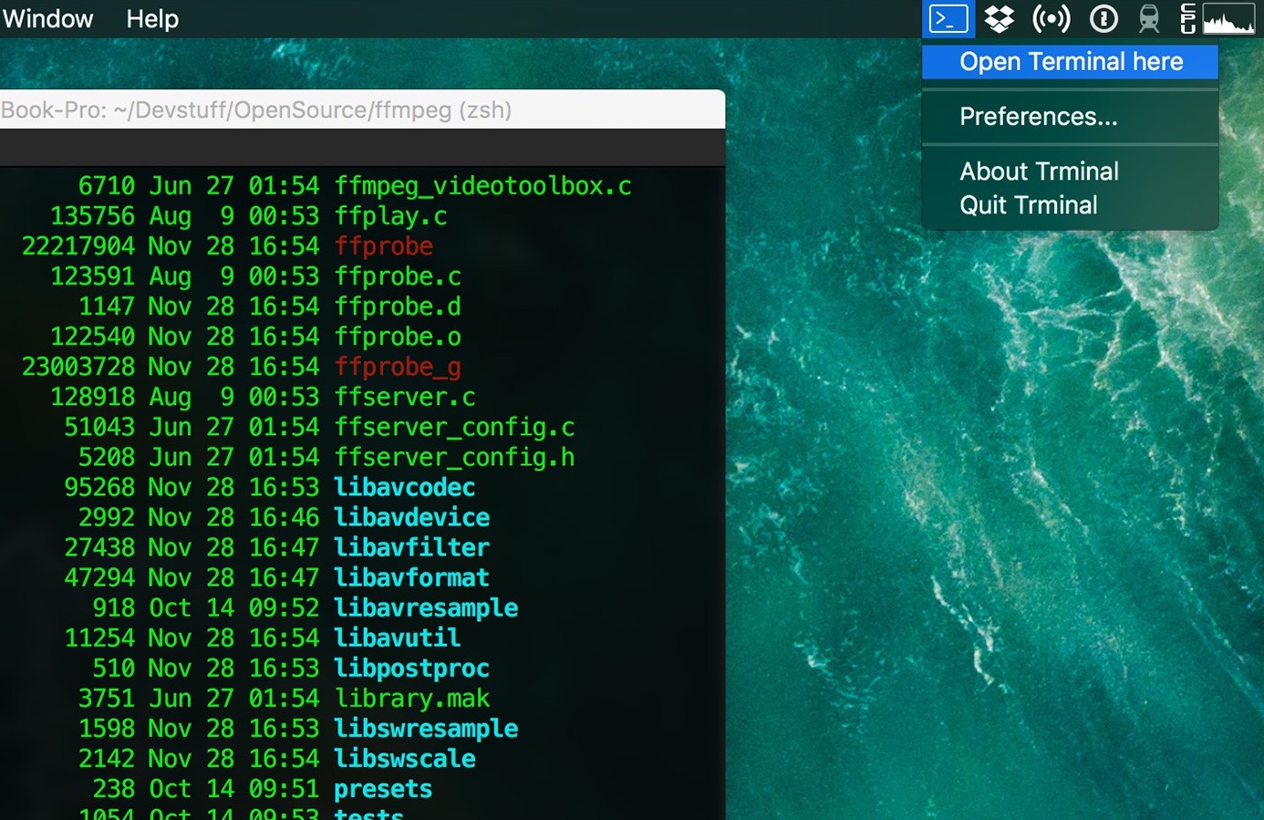Image resolution: width=1264 pixels, height=820 pixels.
Task: Click the file size 22217904
Action: coord(78,246)
